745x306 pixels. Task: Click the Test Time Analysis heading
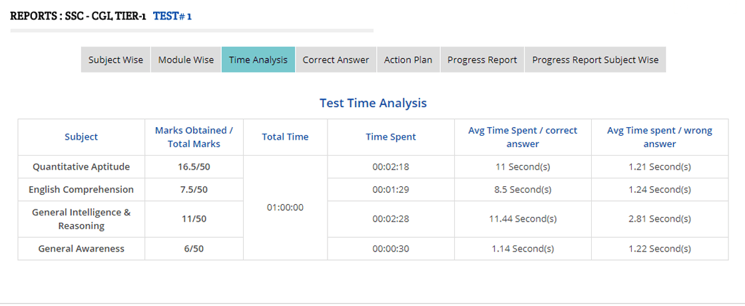(373, 103)
